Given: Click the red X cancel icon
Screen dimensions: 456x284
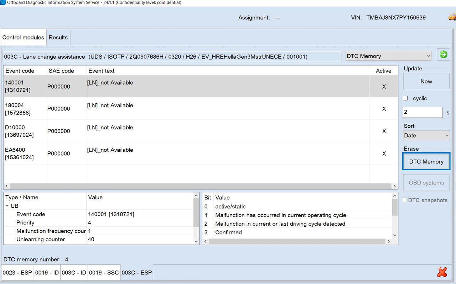Looking at the screenshot, I should 442,272.
